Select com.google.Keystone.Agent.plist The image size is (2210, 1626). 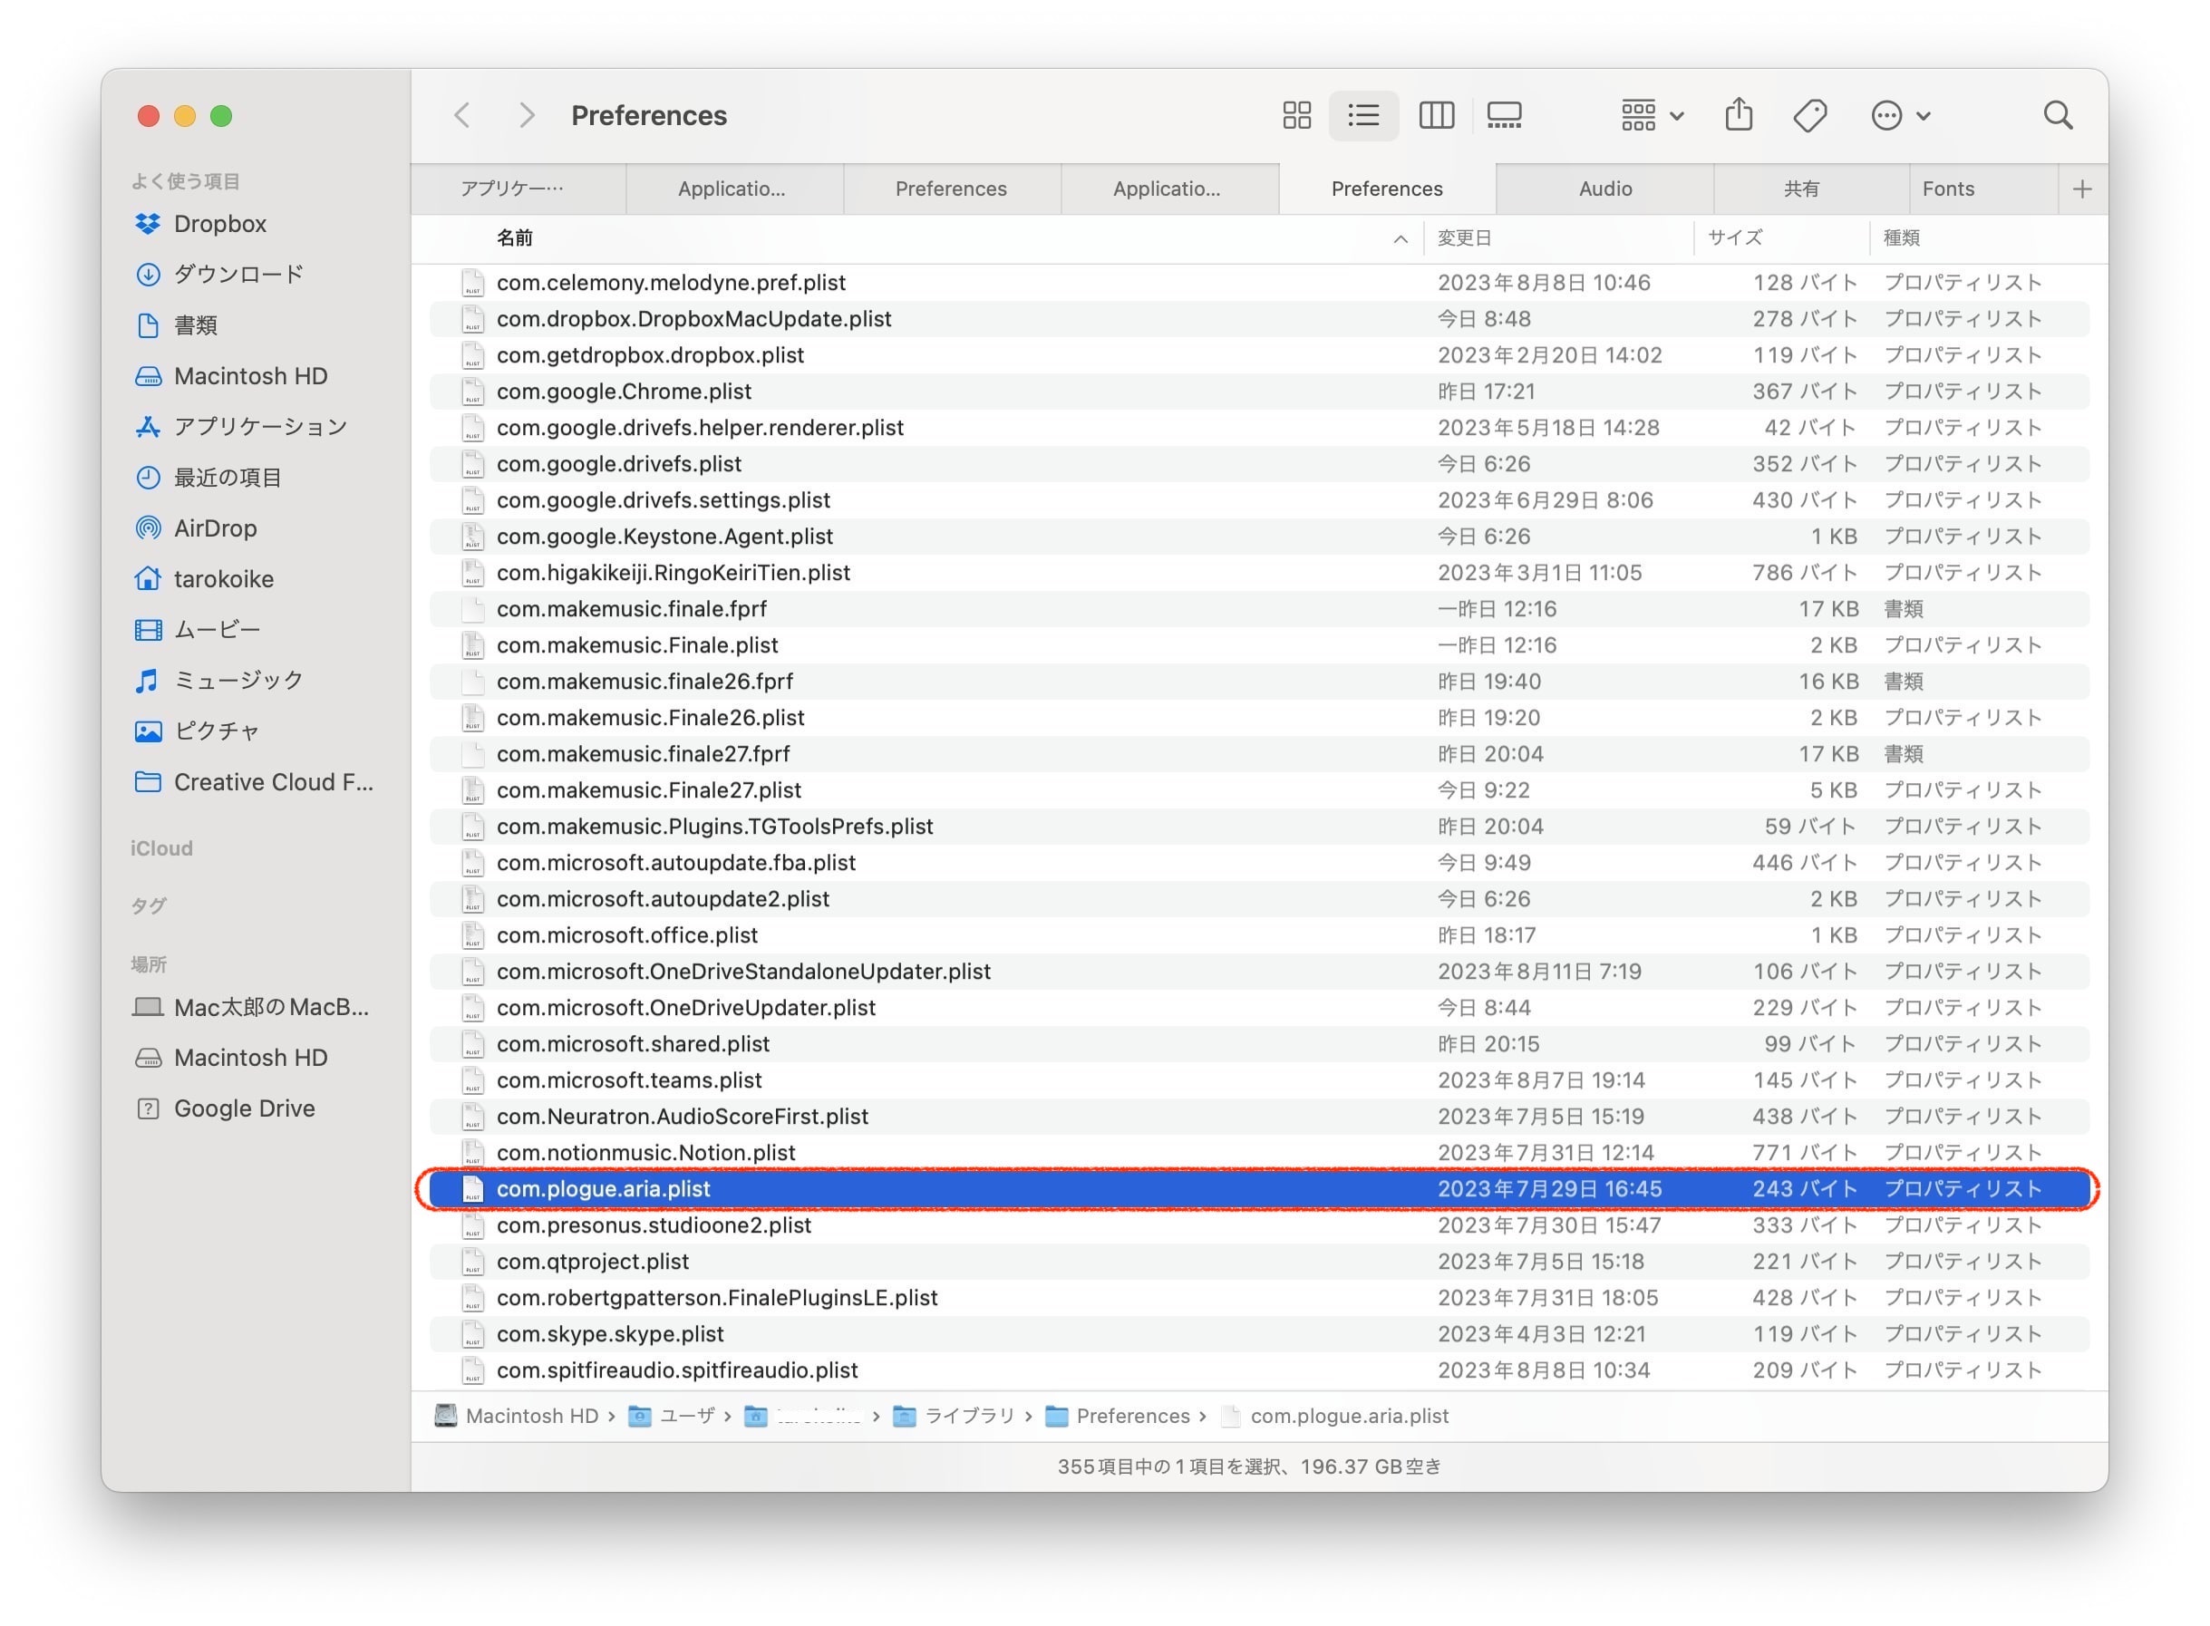click(x=1259, y=537)
